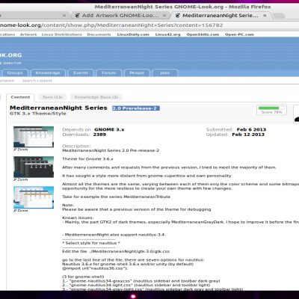Visit LinuxDaily.com link
299x299 pixels.
133,34
